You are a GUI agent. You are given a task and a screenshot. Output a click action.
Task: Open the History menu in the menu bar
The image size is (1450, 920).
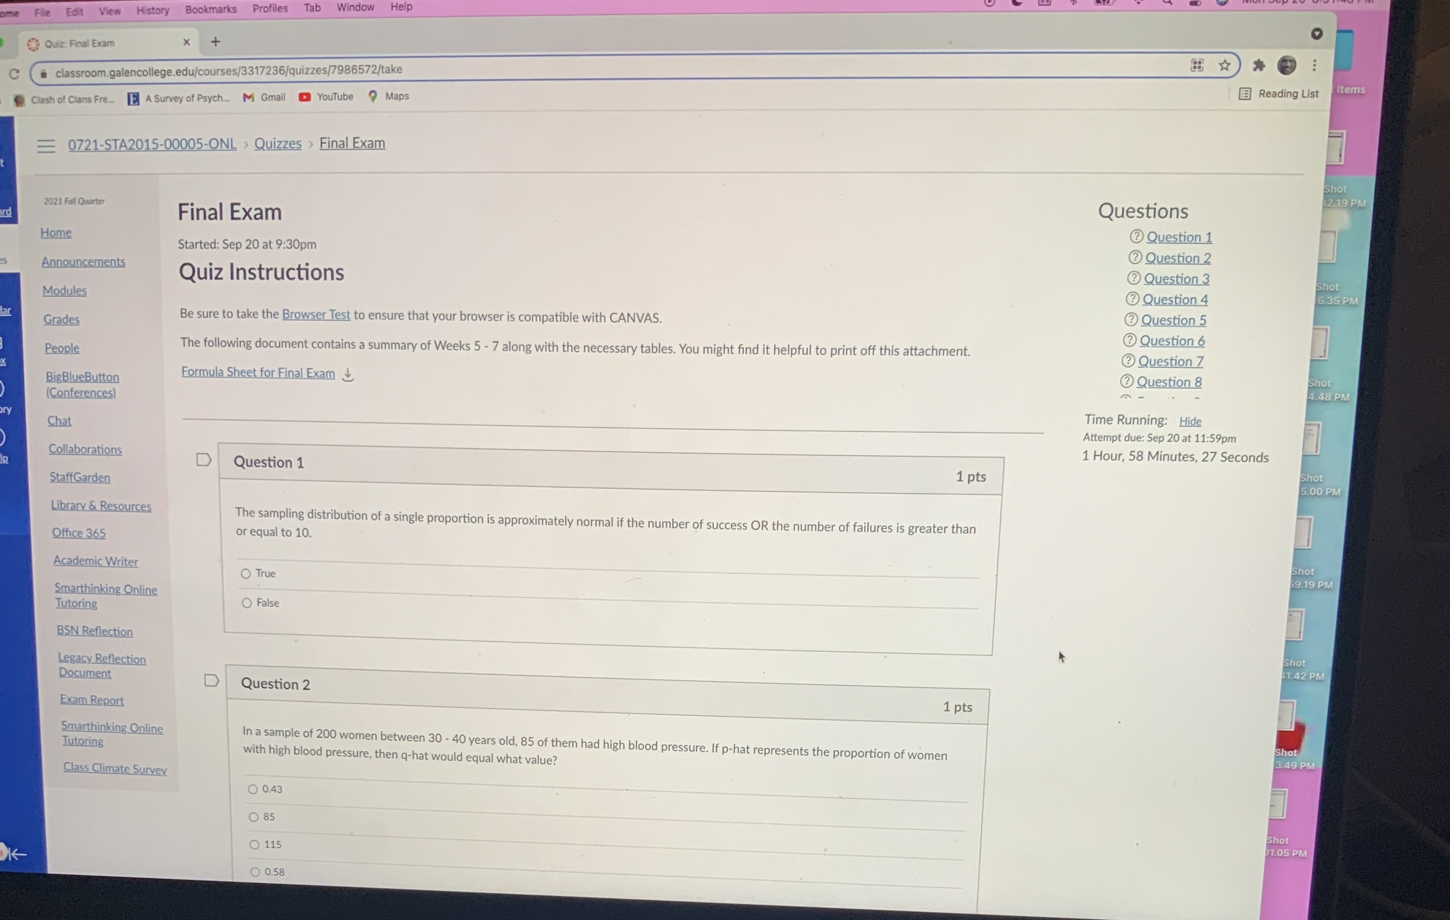[152, 10]
